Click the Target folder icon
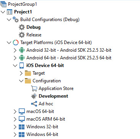 point(28,73)
